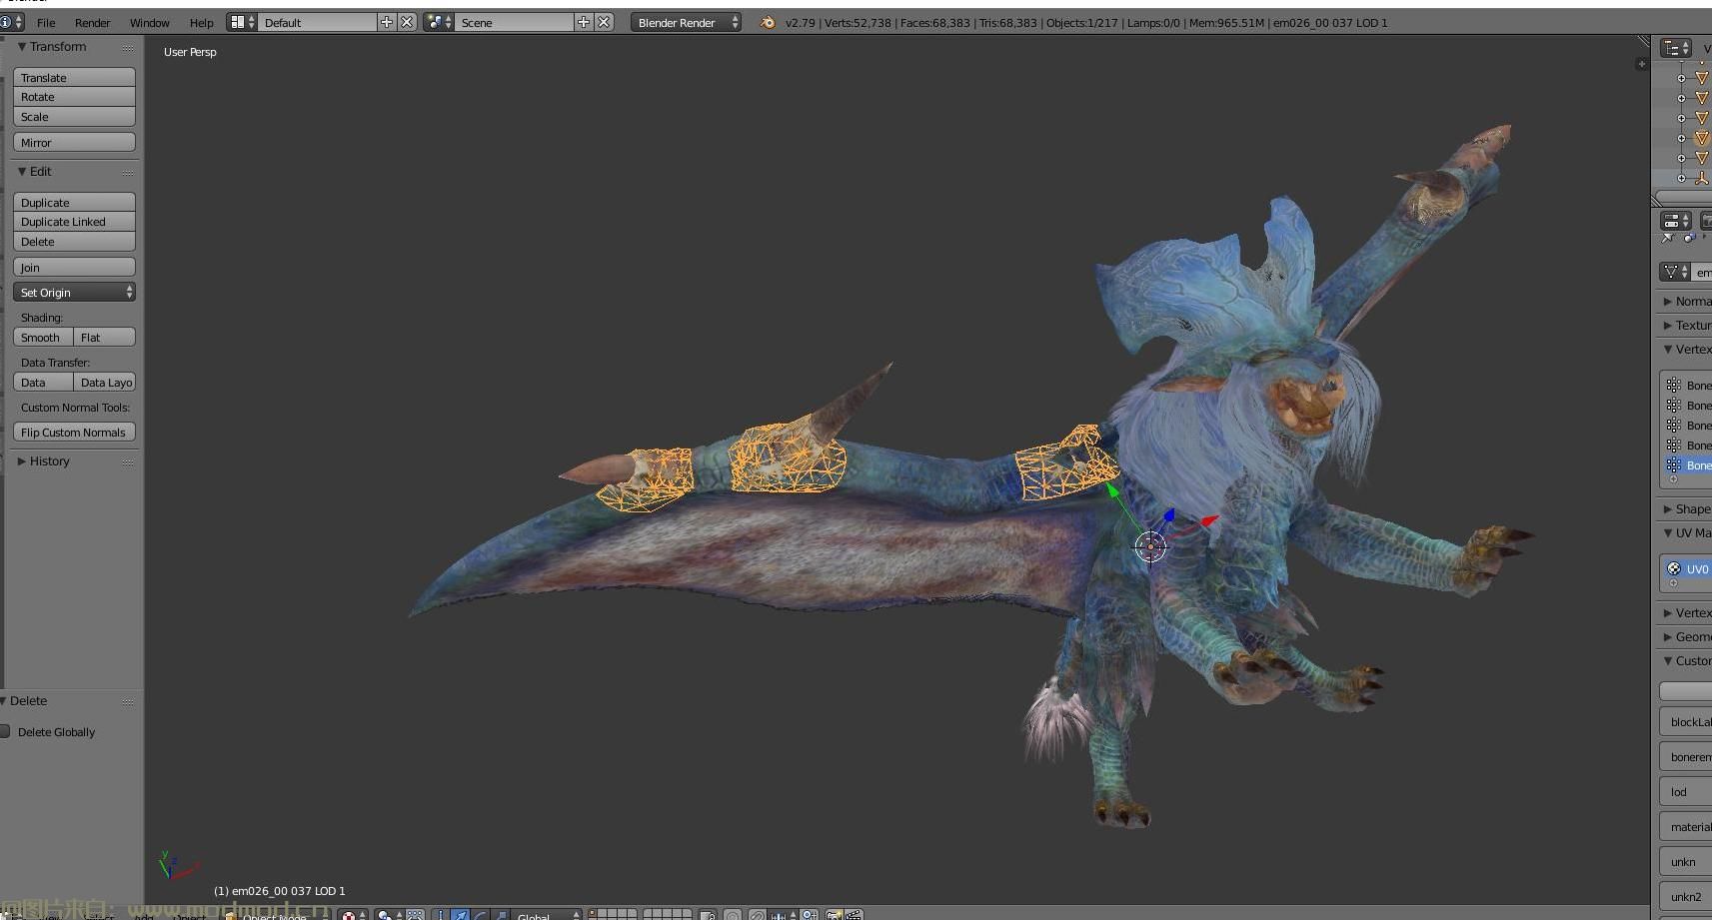Open the File menu
The height and width of the screenshot is (920, 1712).
[46, 22]
